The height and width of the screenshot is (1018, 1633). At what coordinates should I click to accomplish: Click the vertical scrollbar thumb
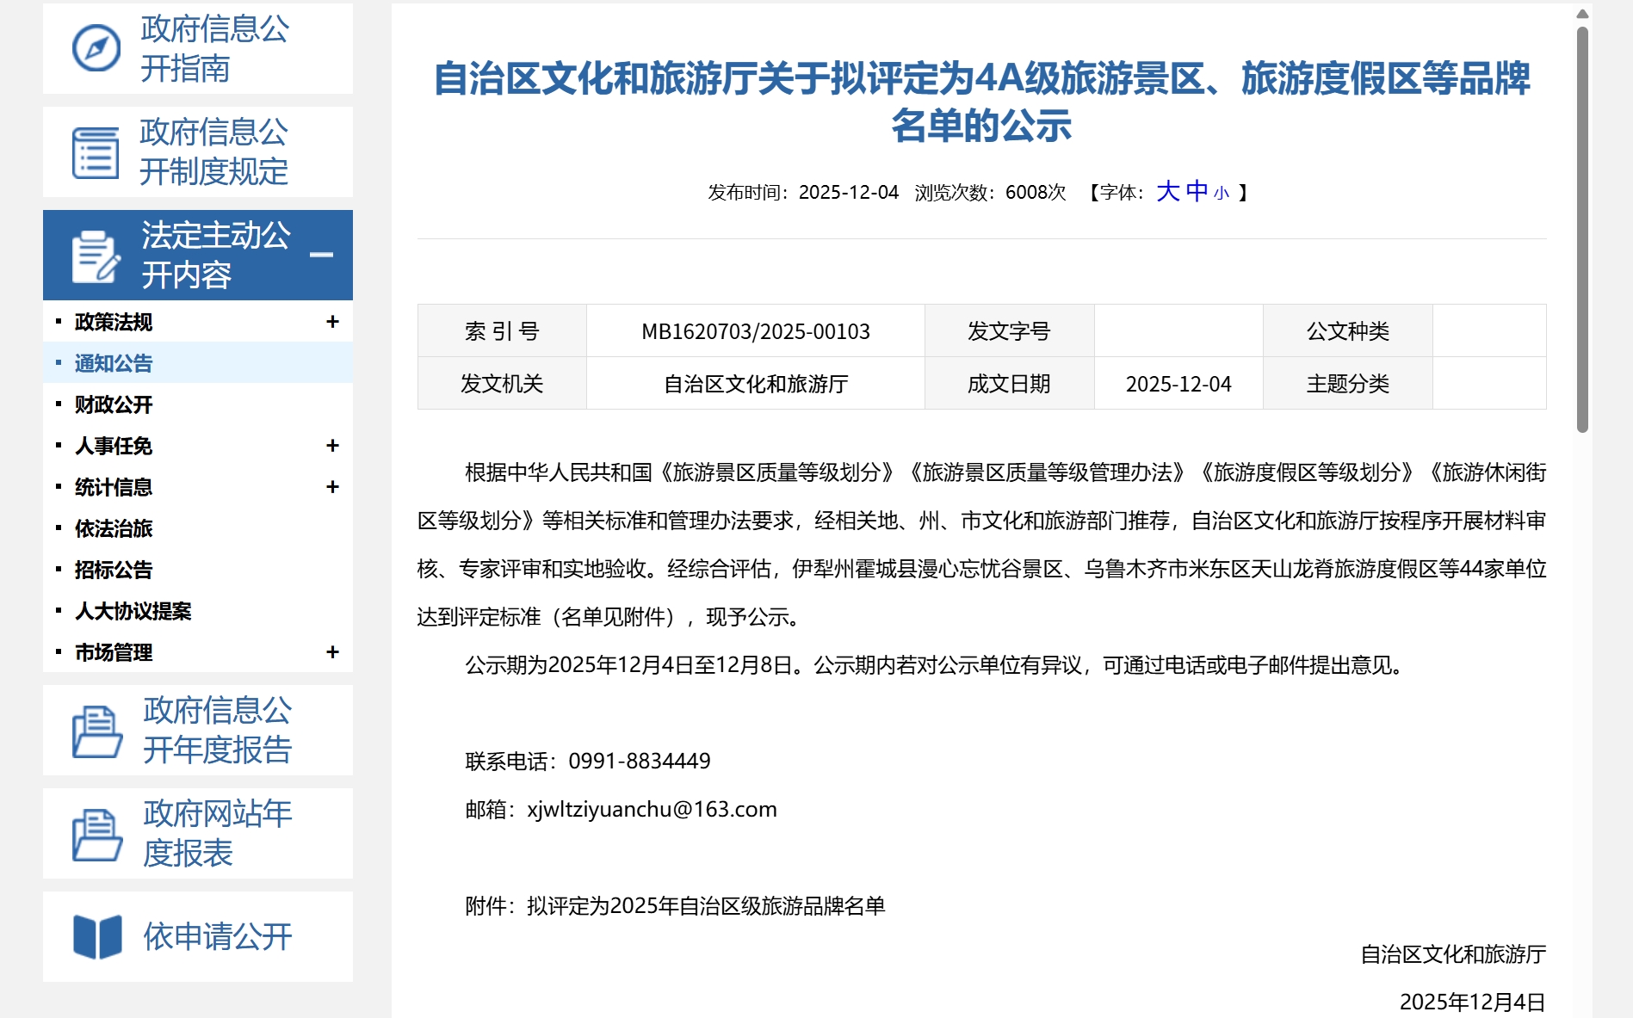pyautogui.click(x=1582, y=229)
